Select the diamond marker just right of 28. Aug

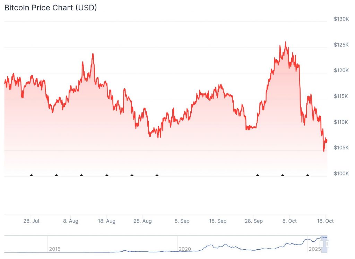[157, 175]
